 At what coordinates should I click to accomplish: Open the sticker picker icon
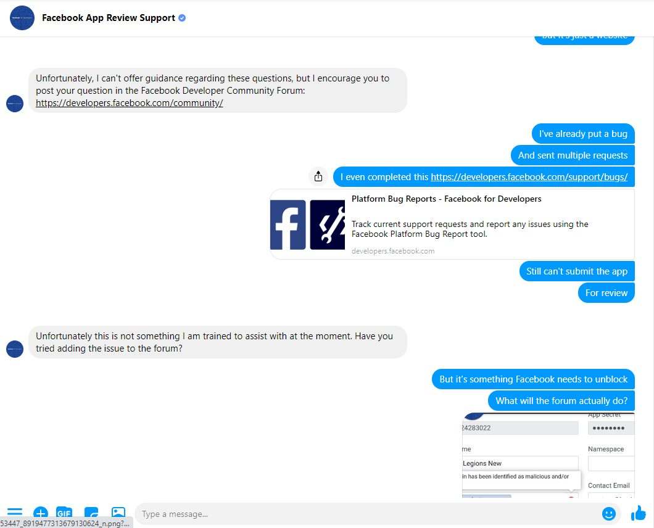(x=91, y=513)
